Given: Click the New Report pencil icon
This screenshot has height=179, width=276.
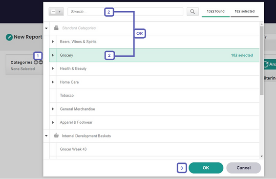Looking at the screenshot, I should [x=9, y=37].
